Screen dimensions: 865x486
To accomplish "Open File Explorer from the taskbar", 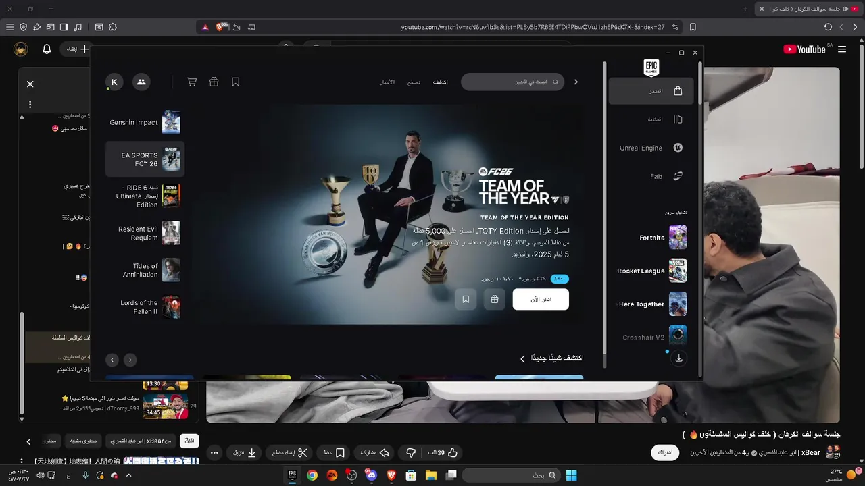I will pyautogui.click(x=430, y=475).
